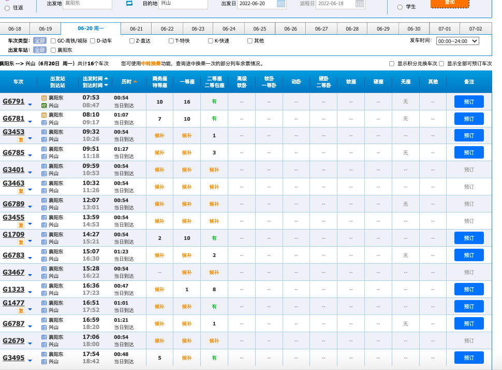Expand stop details arrow for G2679
Image resolution: width=502 pixels, height=370 pixels.
(x=30, y=344)
